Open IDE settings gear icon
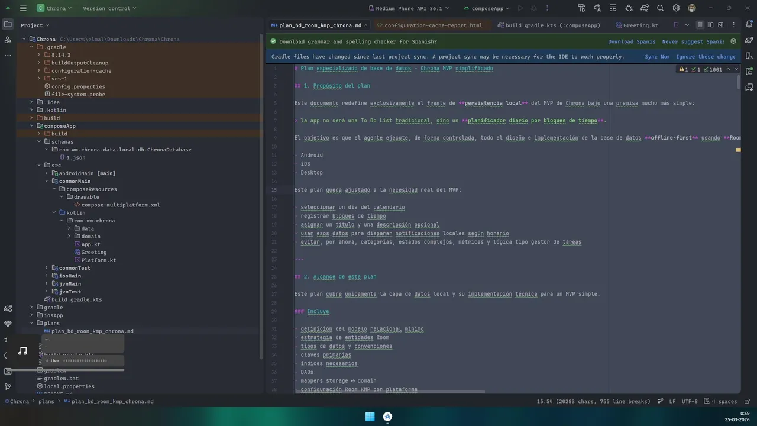The image size is (757, 426). 676,8
